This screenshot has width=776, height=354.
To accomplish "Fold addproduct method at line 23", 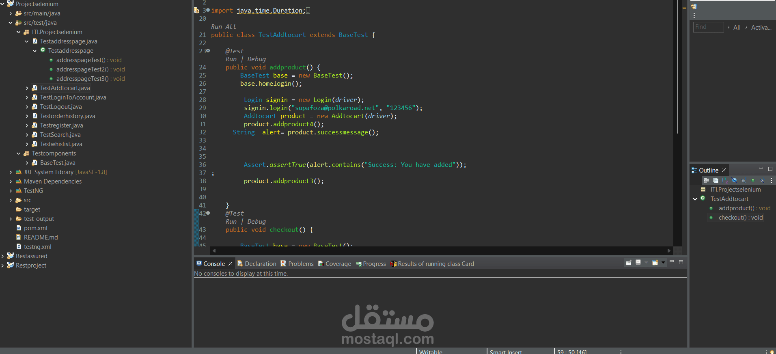I will [208, 51].
